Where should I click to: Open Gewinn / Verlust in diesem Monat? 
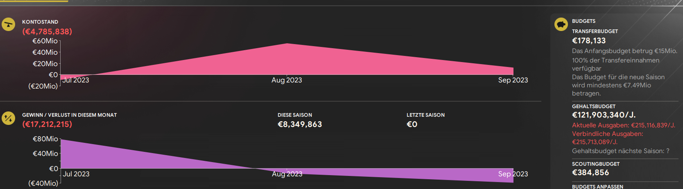tap(69, 115)
